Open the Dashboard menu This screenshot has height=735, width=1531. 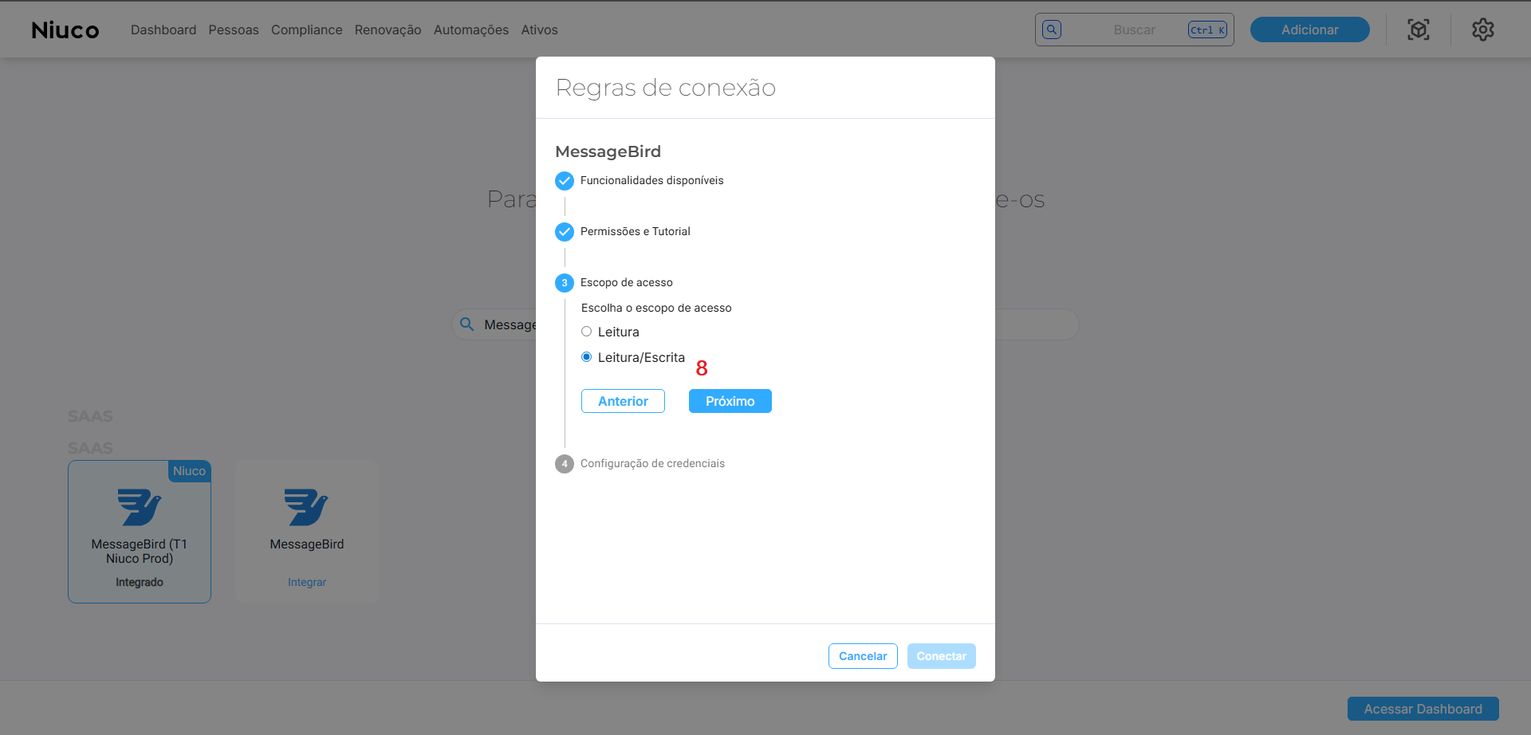[163, 29]
